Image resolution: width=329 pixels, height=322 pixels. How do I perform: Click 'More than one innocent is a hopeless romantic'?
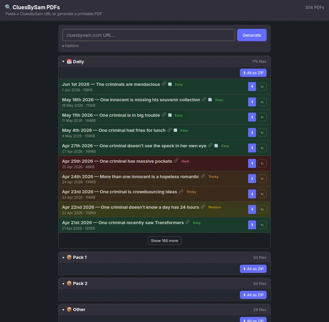tap(149, 177)
